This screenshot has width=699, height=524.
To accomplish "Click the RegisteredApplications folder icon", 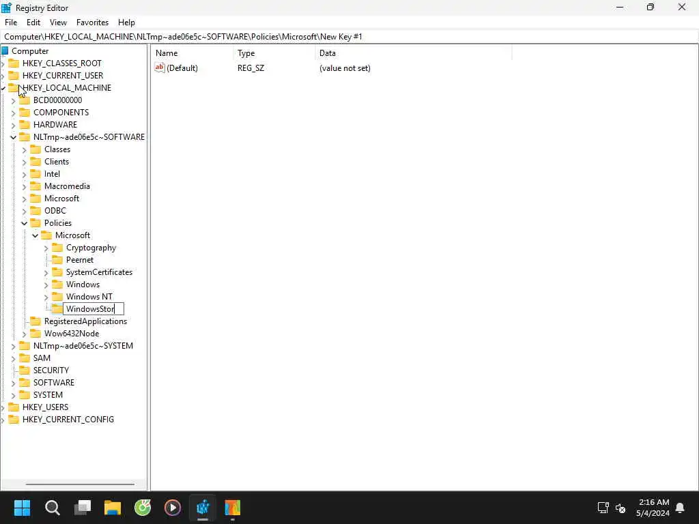I will pos(35,321).
